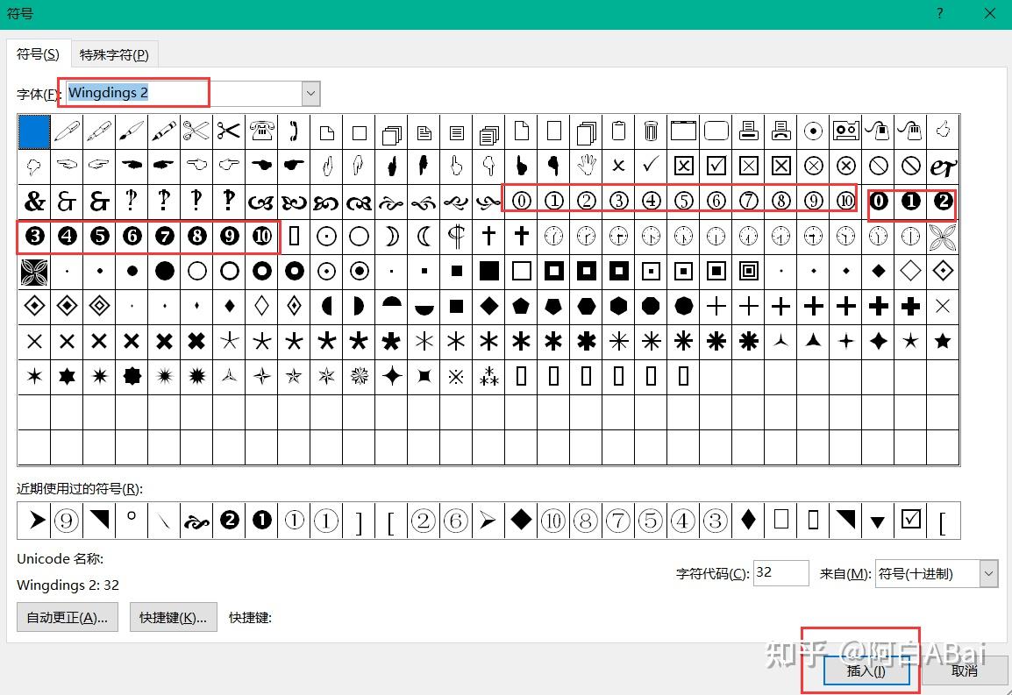Open the help question mark in title bar
This screenshot has width=1012, height=695.
[x=940, y=13]
